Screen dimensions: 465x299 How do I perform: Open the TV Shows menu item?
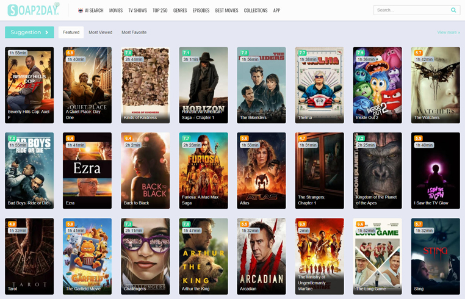pyautogui.click(x=137, y=10)
